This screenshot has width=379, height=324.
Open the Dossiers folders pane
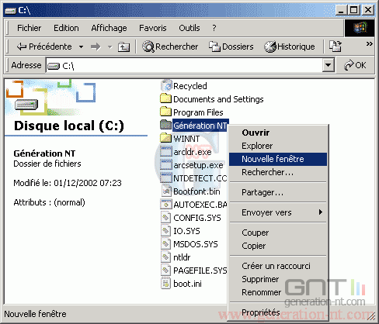click(231, 47)
